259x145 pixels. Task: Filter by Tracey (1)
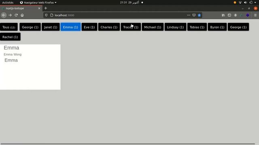tap(131, 27)
